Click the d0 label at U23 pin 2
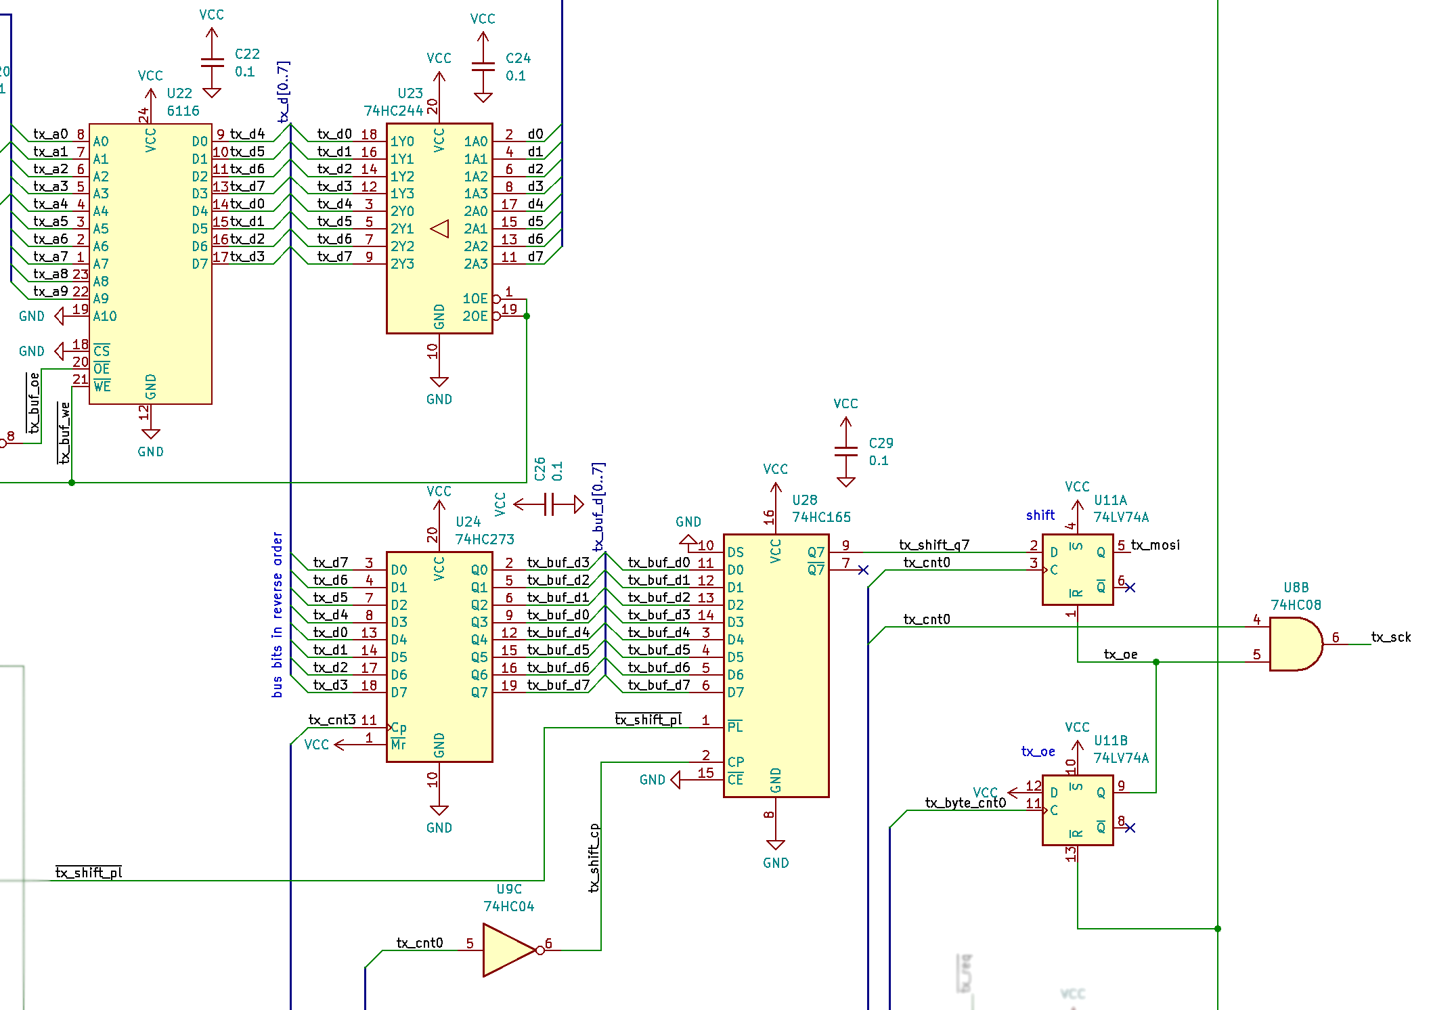This screenshot has height=1010, width=1431. 535,134
